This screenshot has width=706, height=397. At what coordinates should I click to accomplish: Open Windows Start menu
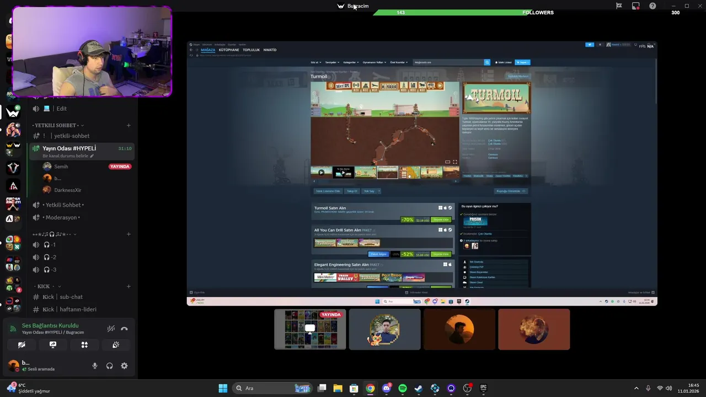coord(223,388)
